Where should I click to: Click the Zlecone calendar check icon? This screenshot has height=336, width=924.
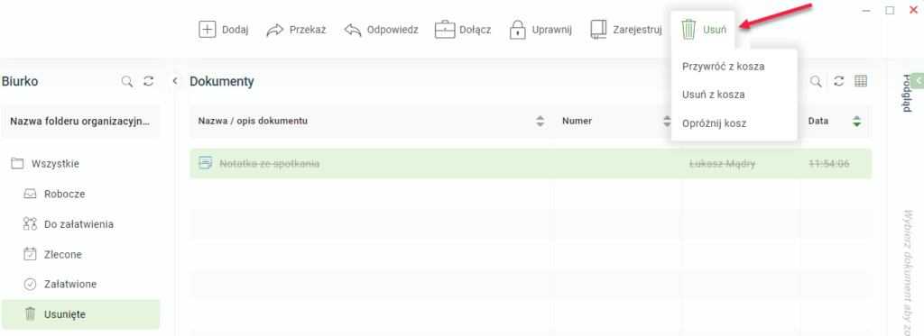point(30,254)
